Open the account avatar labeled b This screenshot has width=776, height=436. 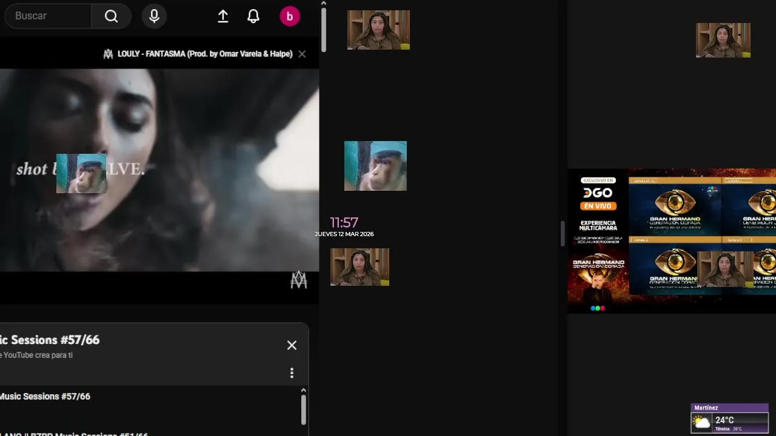point(290,16)
